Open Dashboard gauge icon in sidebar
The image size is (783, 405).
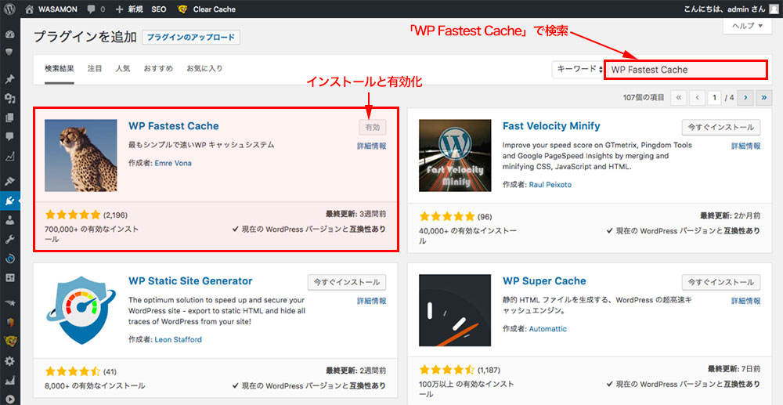10,35
